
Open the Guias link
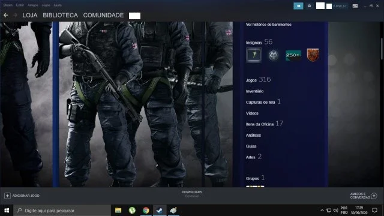[251, 146]
